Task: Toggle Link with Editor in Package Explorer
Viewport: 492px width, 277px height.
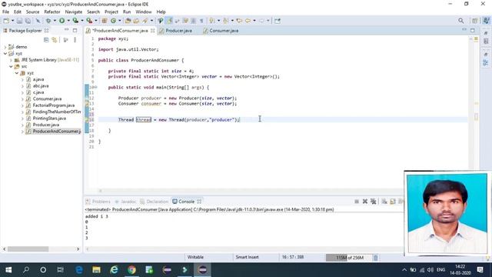Action: point(55,40)
